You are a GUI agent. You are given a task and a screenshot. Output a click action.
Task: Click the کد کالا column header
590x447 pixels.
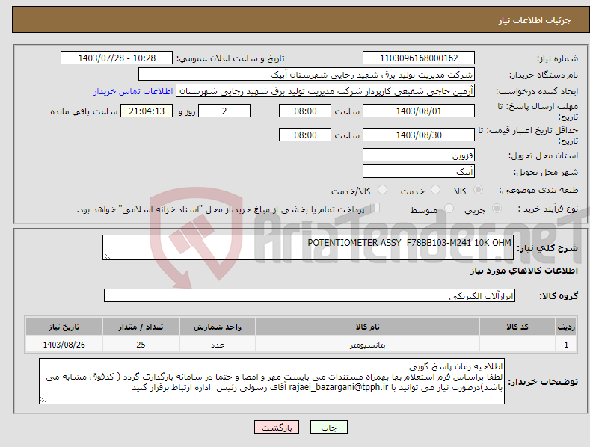pos(517,327)
